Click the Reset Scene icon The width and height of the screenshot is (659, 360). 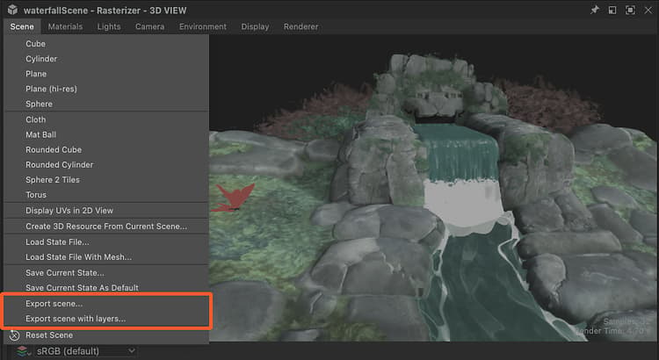14,335
